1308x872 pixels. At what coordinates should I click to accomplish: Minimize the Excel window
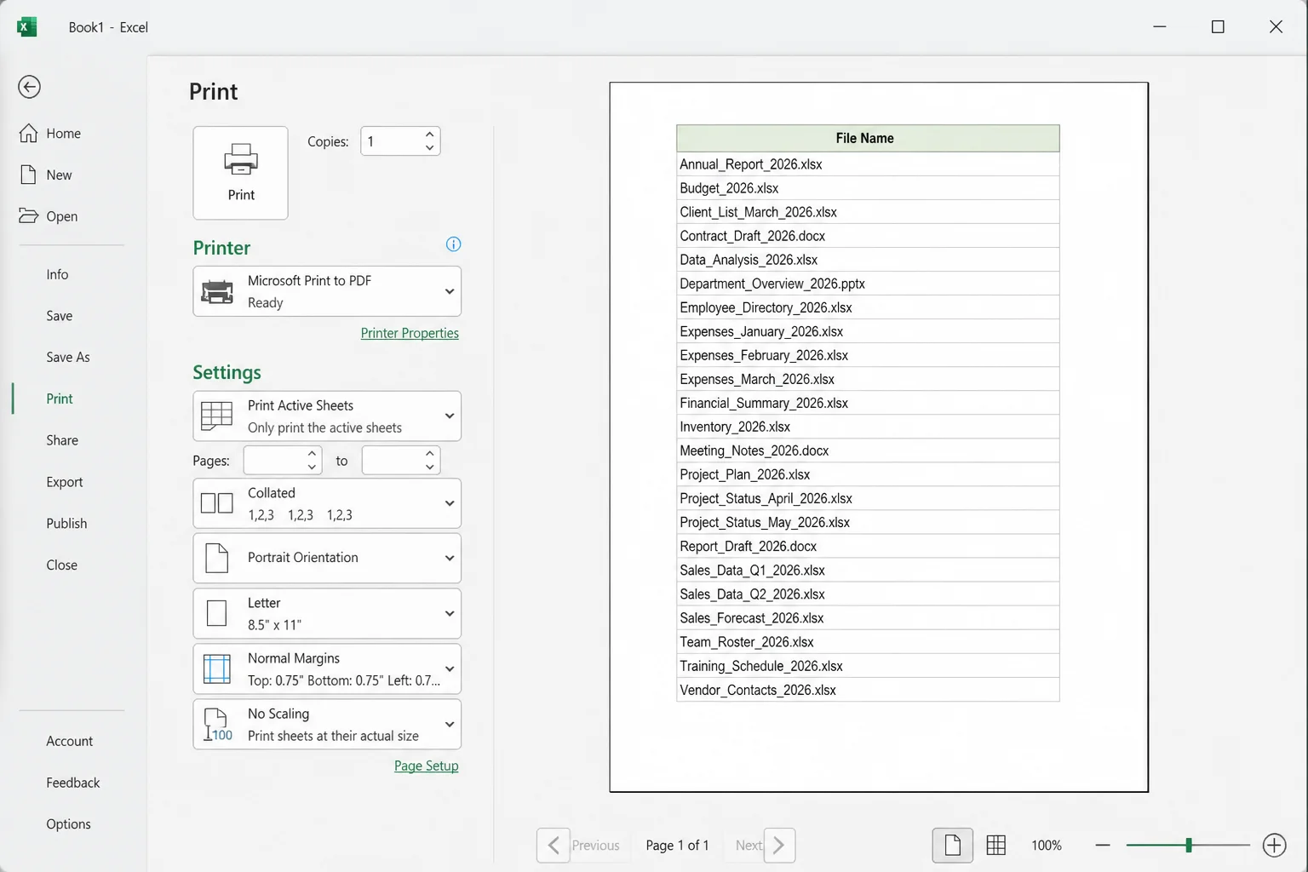(1160, 26)
